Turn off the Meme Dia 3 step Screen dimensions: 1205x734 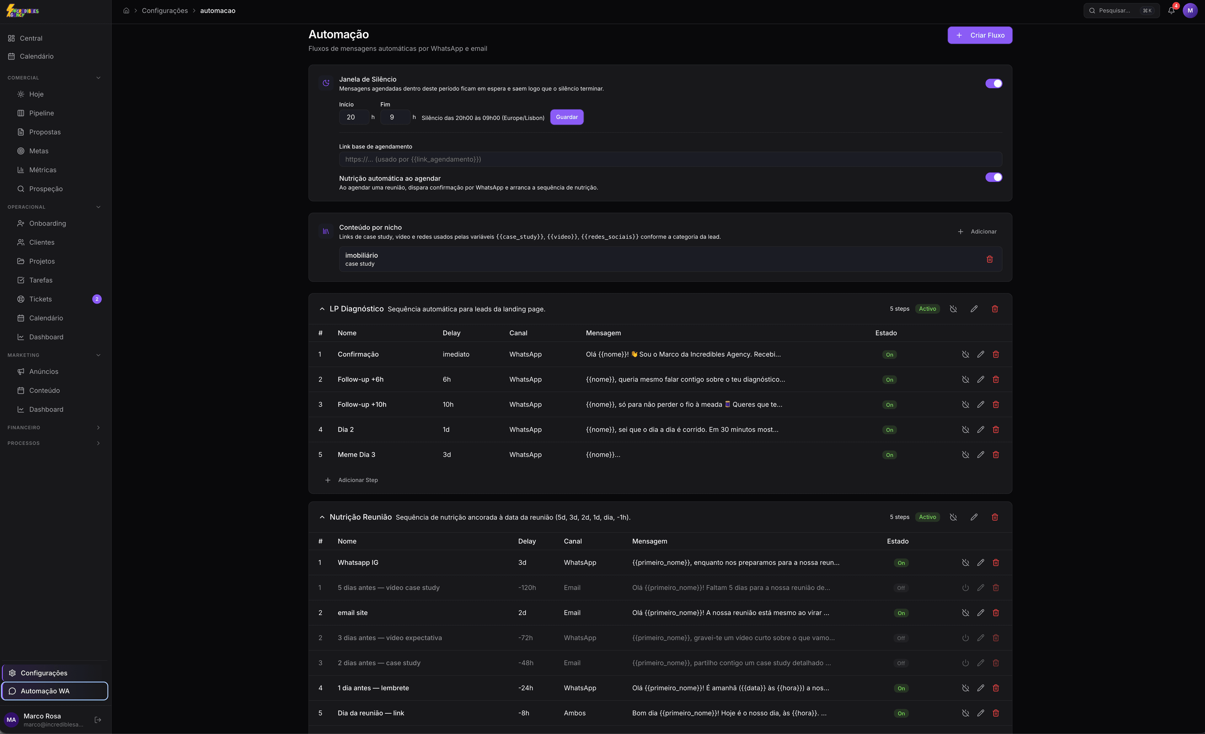(965, 455)
